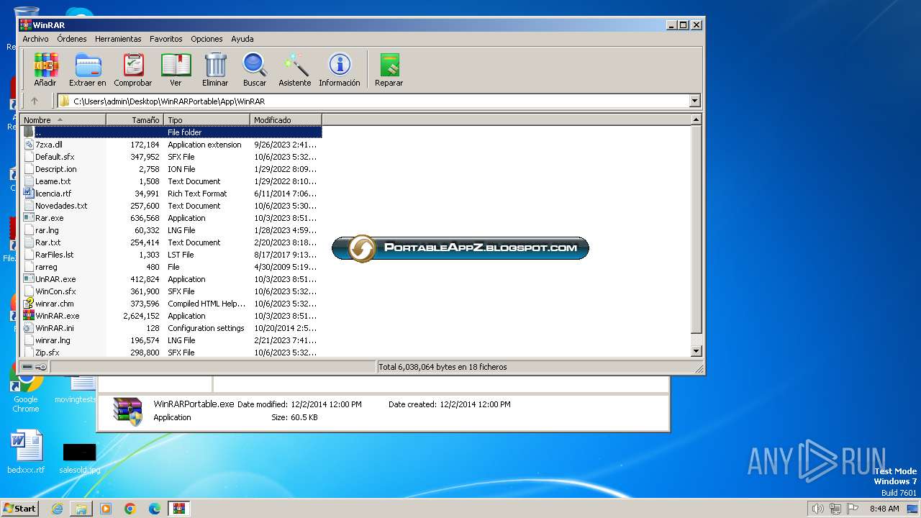The height and width of the screenshot is (518, 921).
Task: Select the winrar.chm help file icon
Action: click(x=29, y=304)
